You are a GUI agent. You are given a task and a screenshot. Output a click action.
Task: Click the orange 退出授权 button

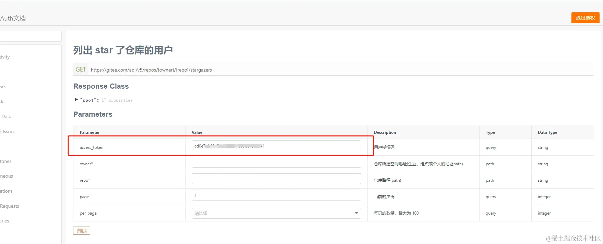point(585,18)
